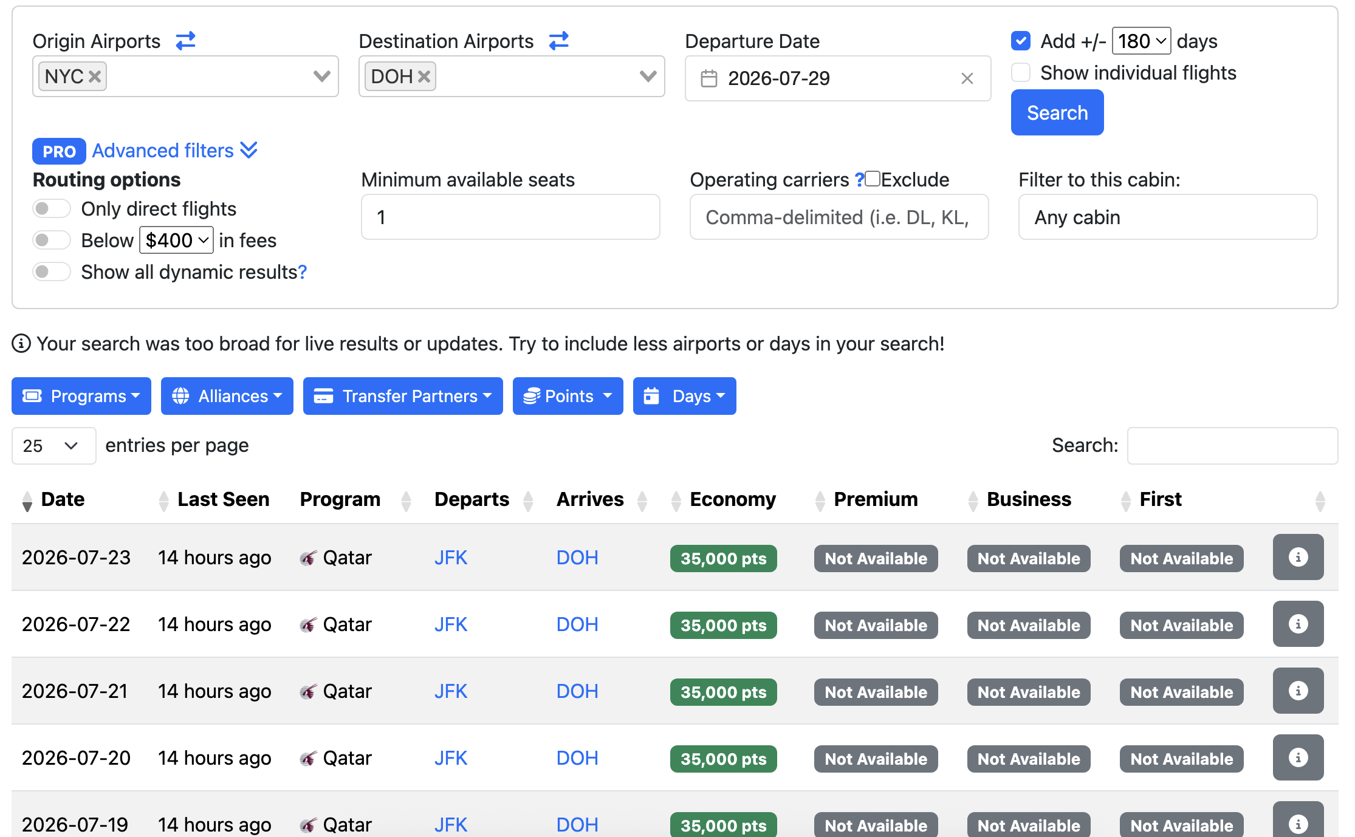The height and width of the screenshot is (837, 1355).
Task: Check the Exclude operating carriers box
Action: coord(873,179)
